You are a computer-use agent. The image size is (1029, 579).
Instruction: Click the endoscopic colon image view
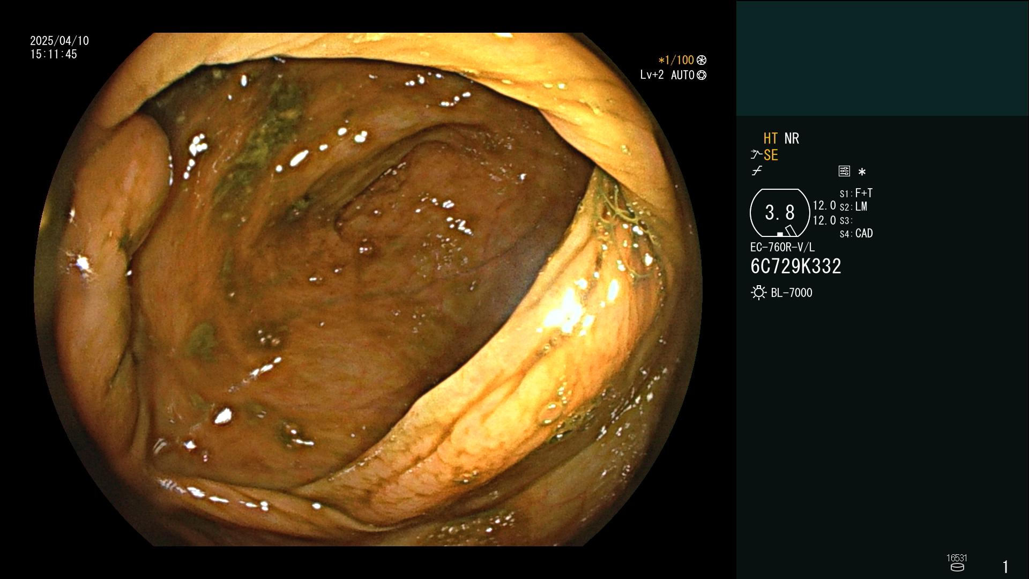[368, 289]
